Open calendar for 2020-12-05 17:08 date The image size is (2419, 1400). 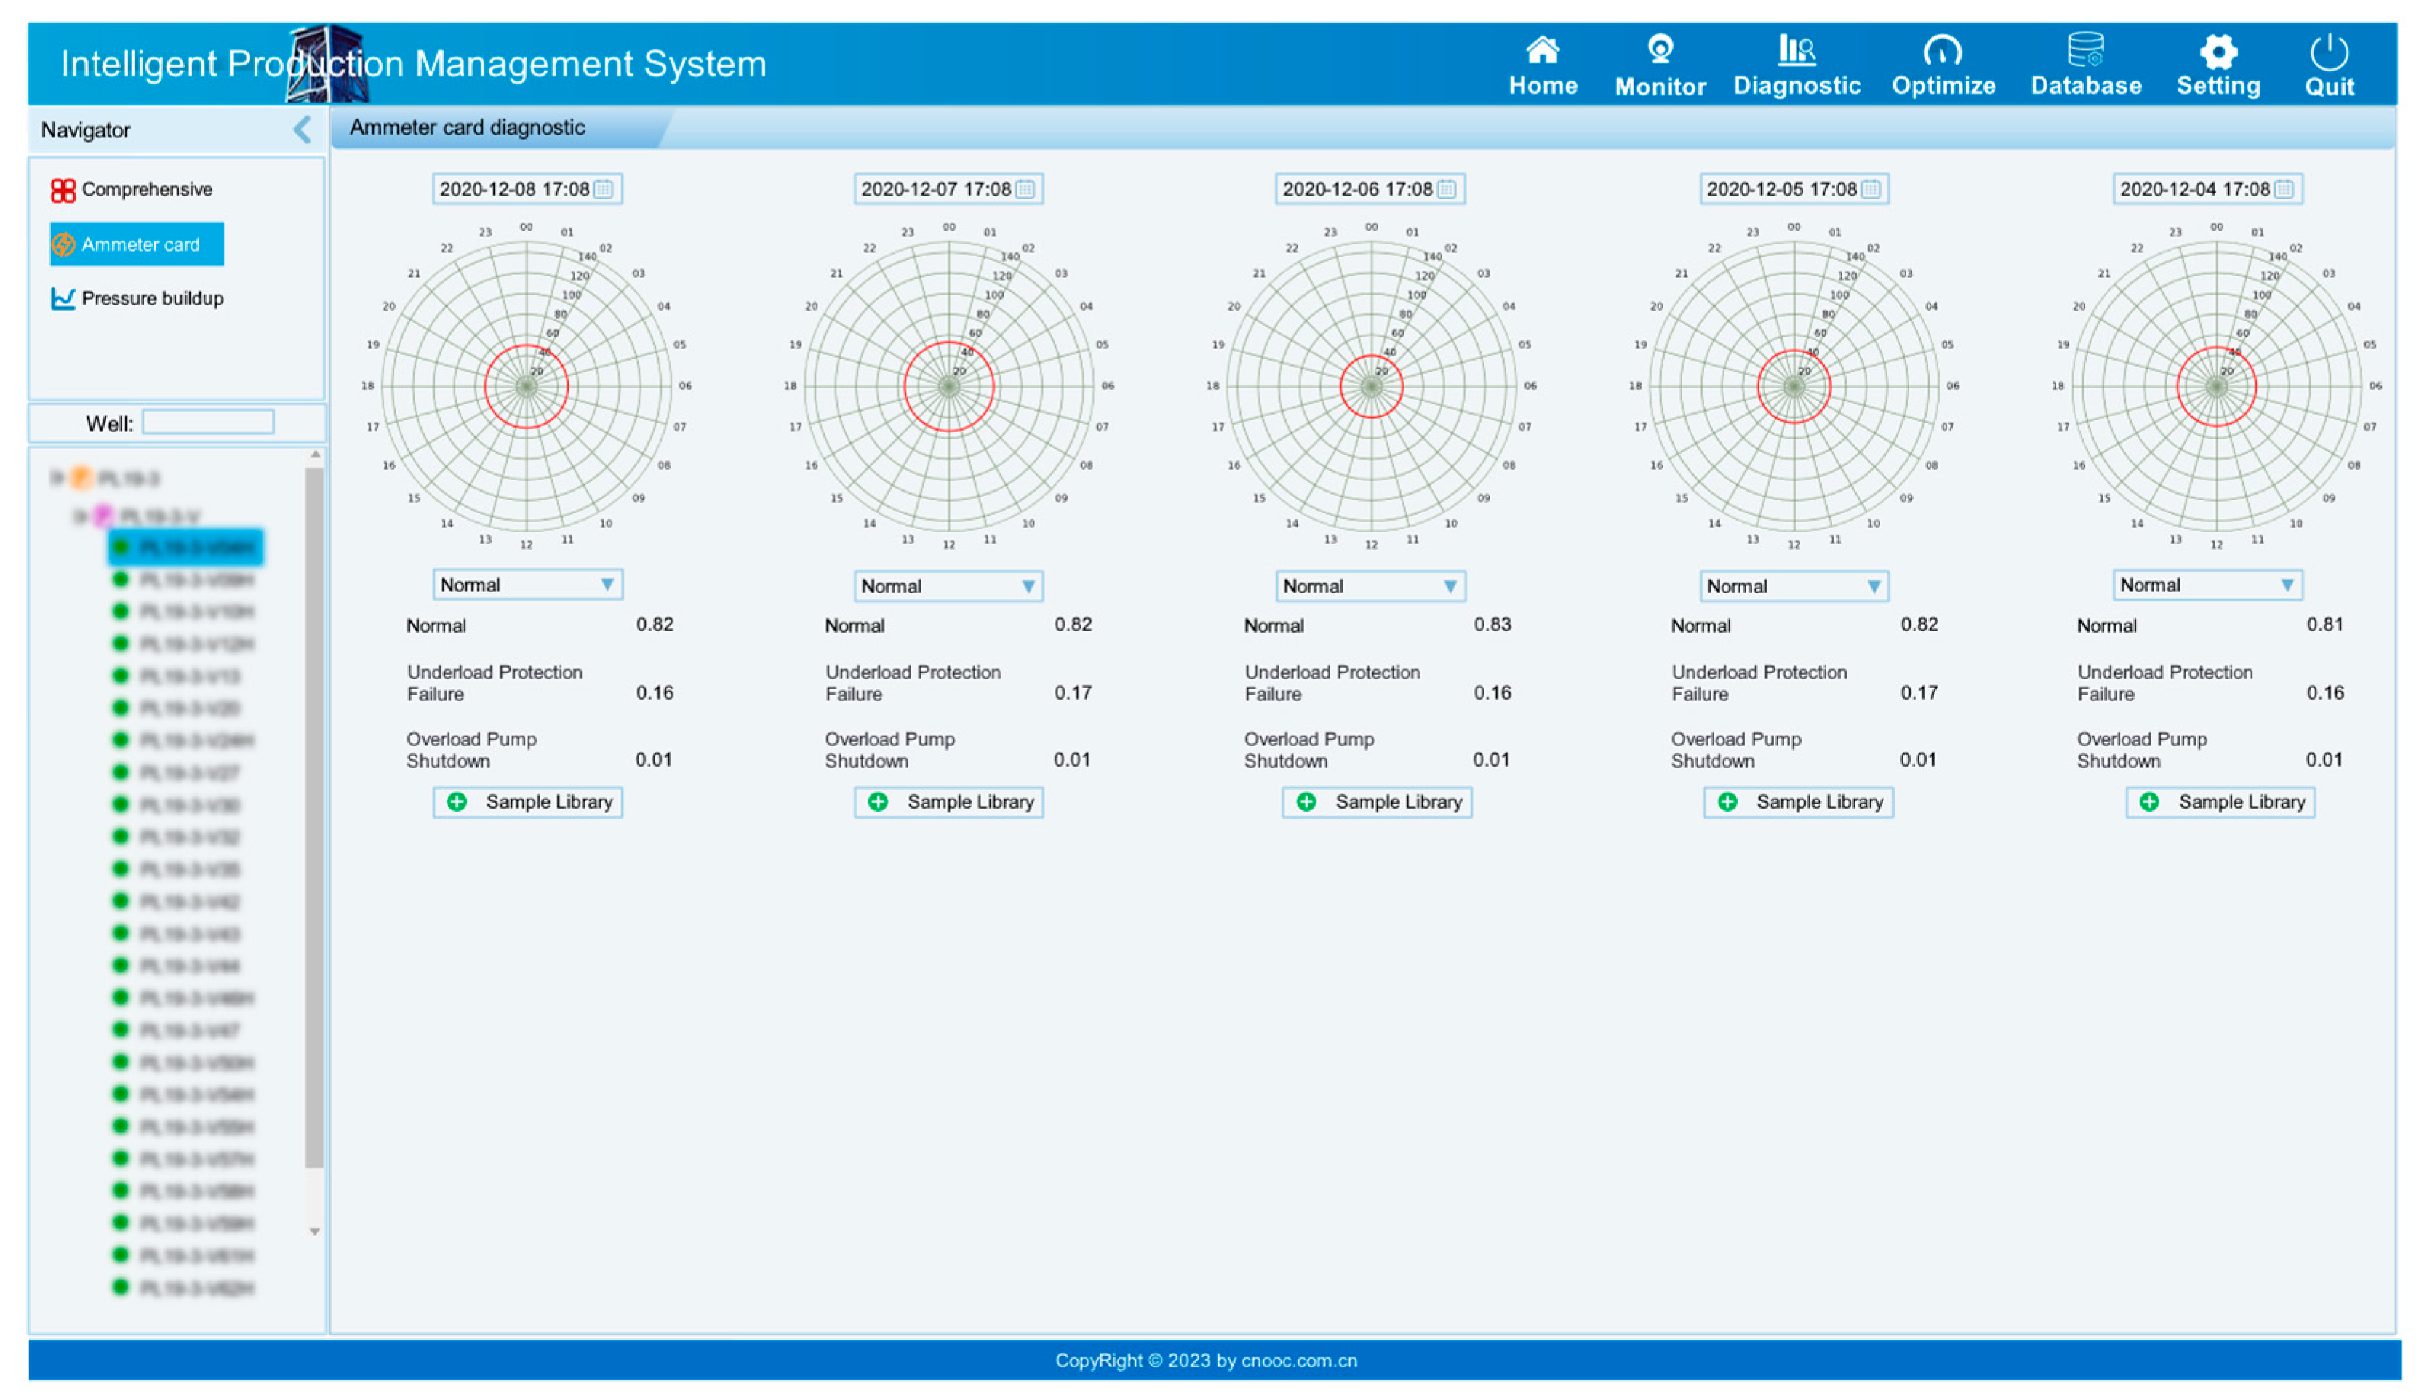click(1872, 189)
